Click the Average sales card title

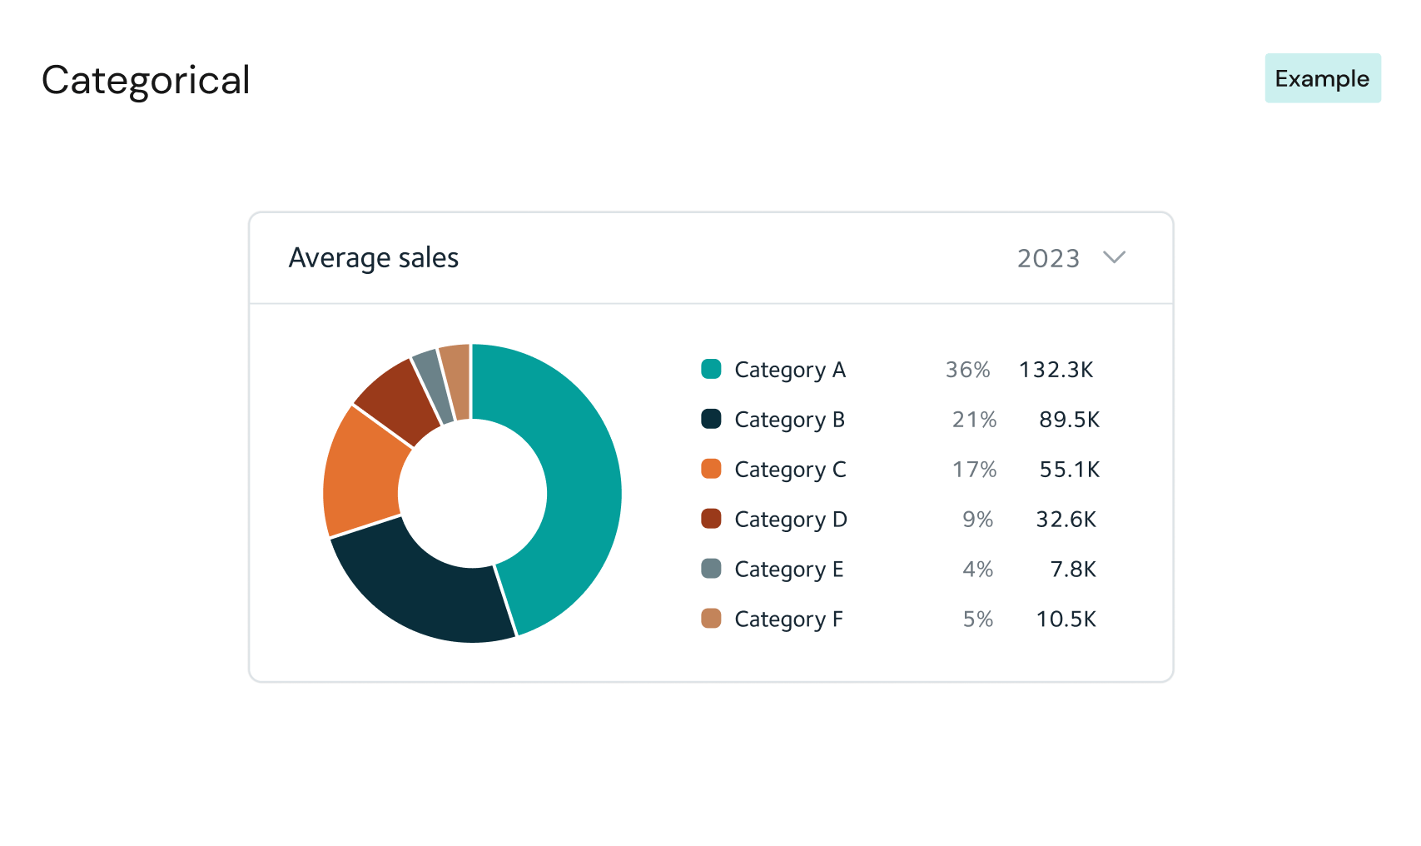[x=373, y=258]
